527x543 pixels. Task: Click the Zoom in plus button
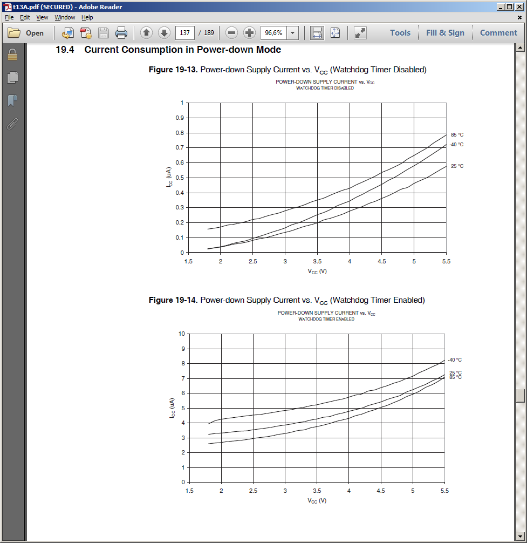[x=249, y=33]
